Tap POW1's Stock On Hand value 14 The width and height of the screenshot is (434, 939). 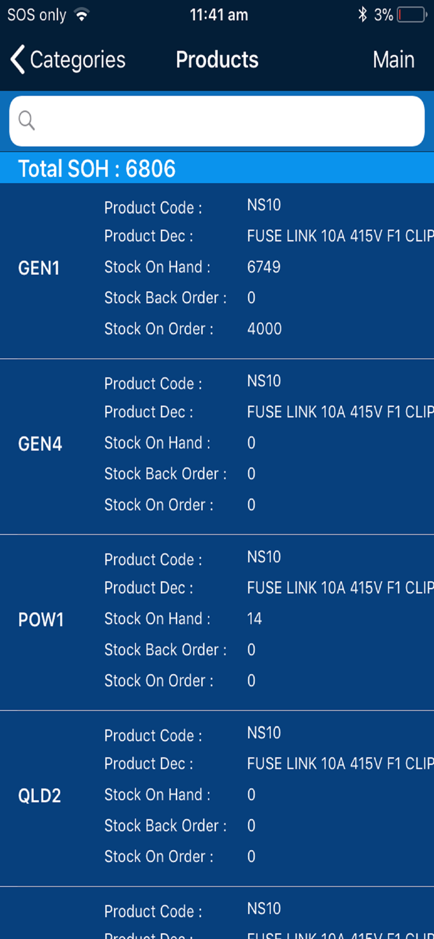click(253, 618)
